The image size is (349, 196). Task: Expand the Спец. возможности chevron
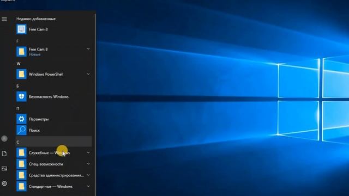point(88,164)
